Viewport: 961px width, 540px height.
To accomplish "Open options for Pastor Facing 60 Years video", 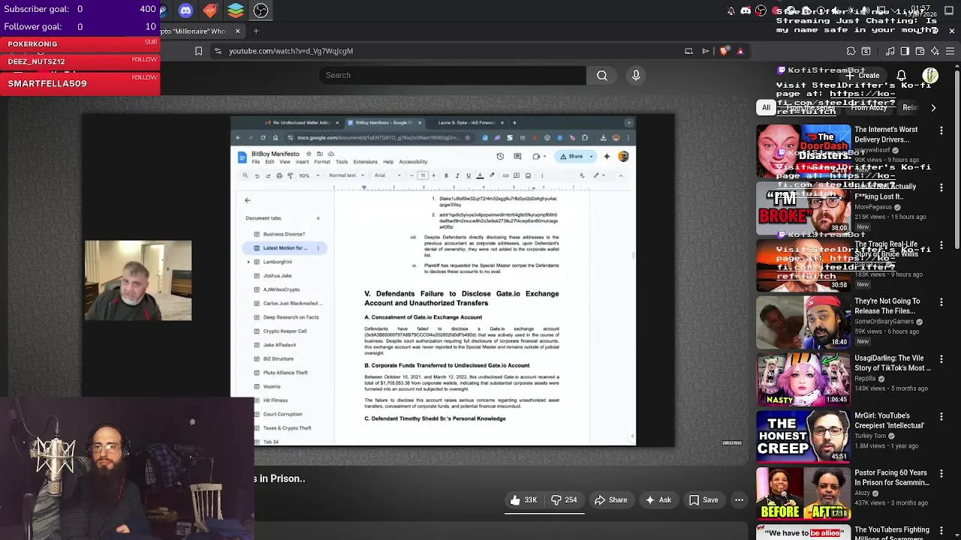I will tap(941, 474).
